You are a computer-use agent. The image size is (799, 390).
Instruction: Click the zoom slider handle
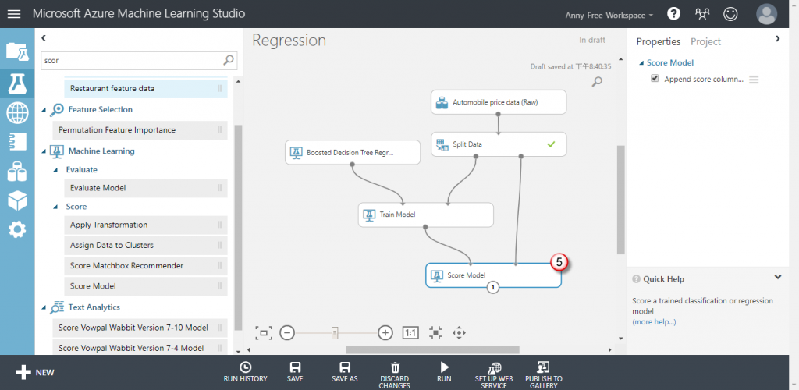pyautogui.click(x=335, y=333)
